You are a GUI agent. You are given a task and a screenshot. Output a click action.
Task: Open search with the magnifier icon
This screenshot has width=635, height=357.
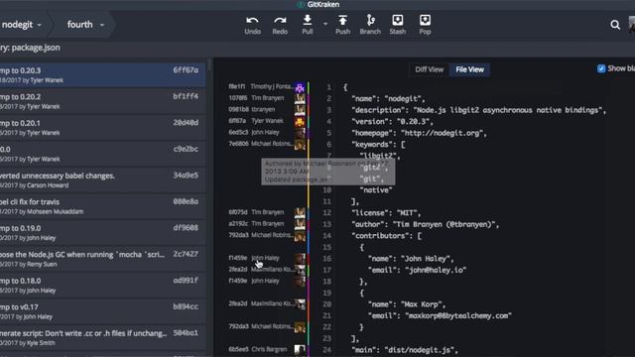615,25
